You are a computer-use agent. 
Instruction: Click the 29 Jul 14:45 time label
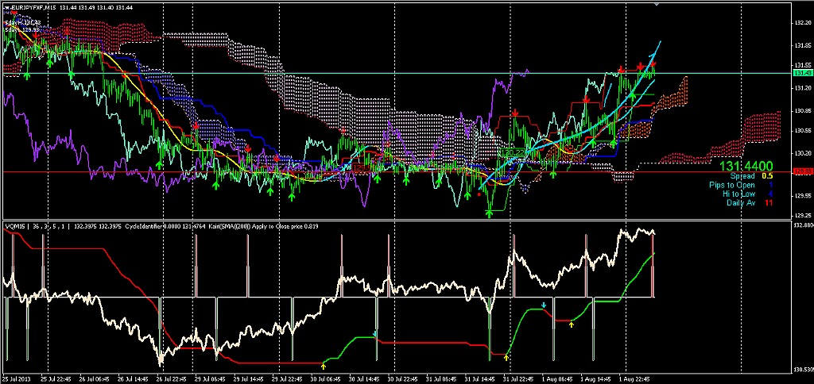[x=249, y=378]
